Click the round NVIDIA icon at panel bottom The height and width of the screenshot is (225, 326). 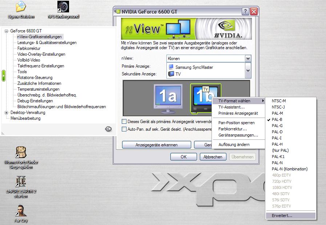108,129
